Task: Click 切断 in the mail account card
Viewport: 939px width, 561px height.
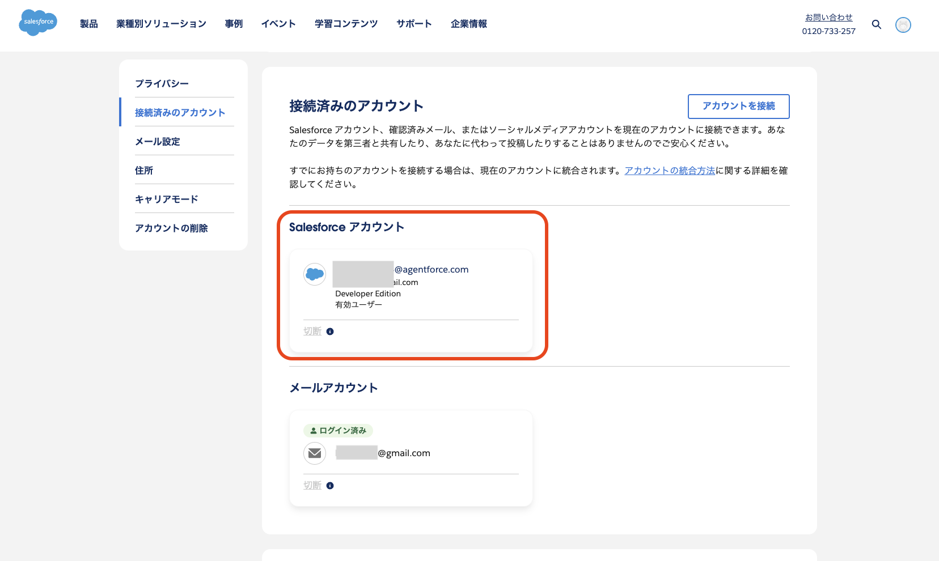Action: [312, 486]
